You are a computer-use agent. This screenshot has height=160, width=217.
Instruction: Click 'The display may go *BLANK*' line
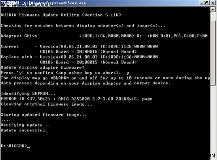[x=105, y=78]
